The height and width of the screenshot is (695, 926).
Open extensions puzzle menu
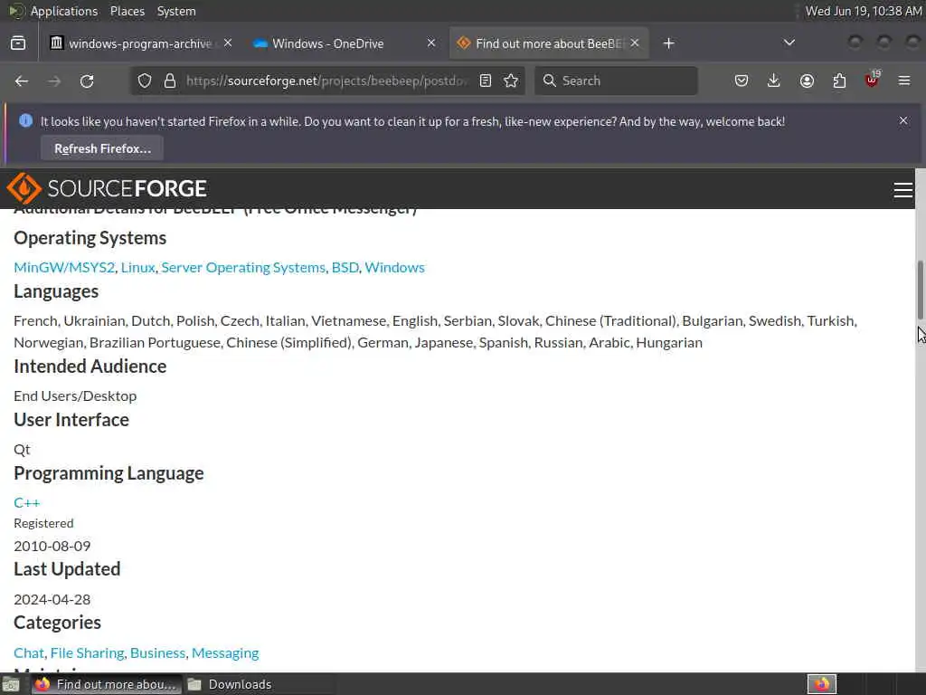839,81
